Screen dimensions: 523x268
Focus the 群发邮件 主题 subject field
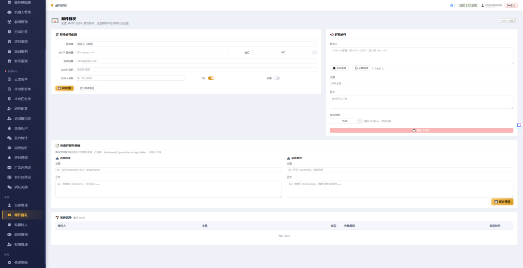point(422,83)
